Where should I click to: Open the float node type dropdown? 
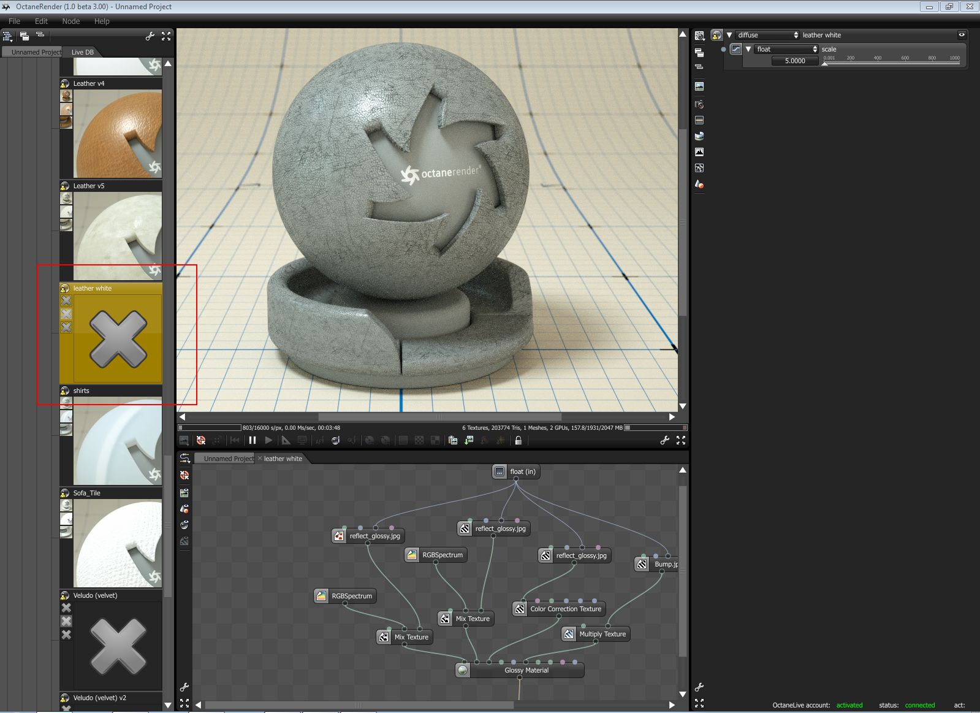pos(787,49)
